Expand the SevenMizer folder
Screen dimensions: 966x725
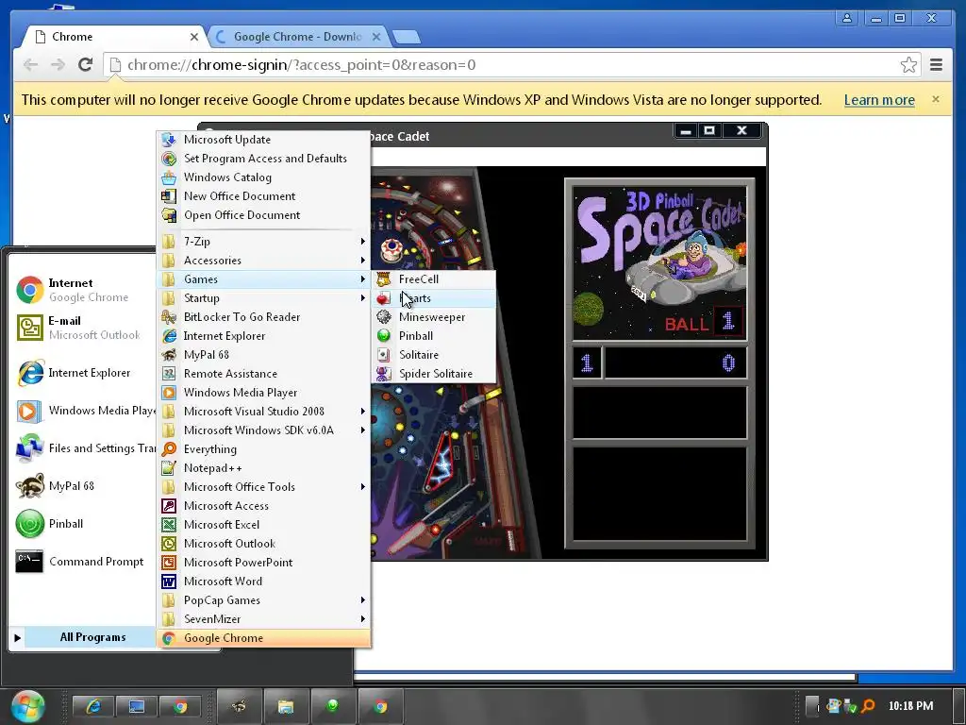pos(264,619)
